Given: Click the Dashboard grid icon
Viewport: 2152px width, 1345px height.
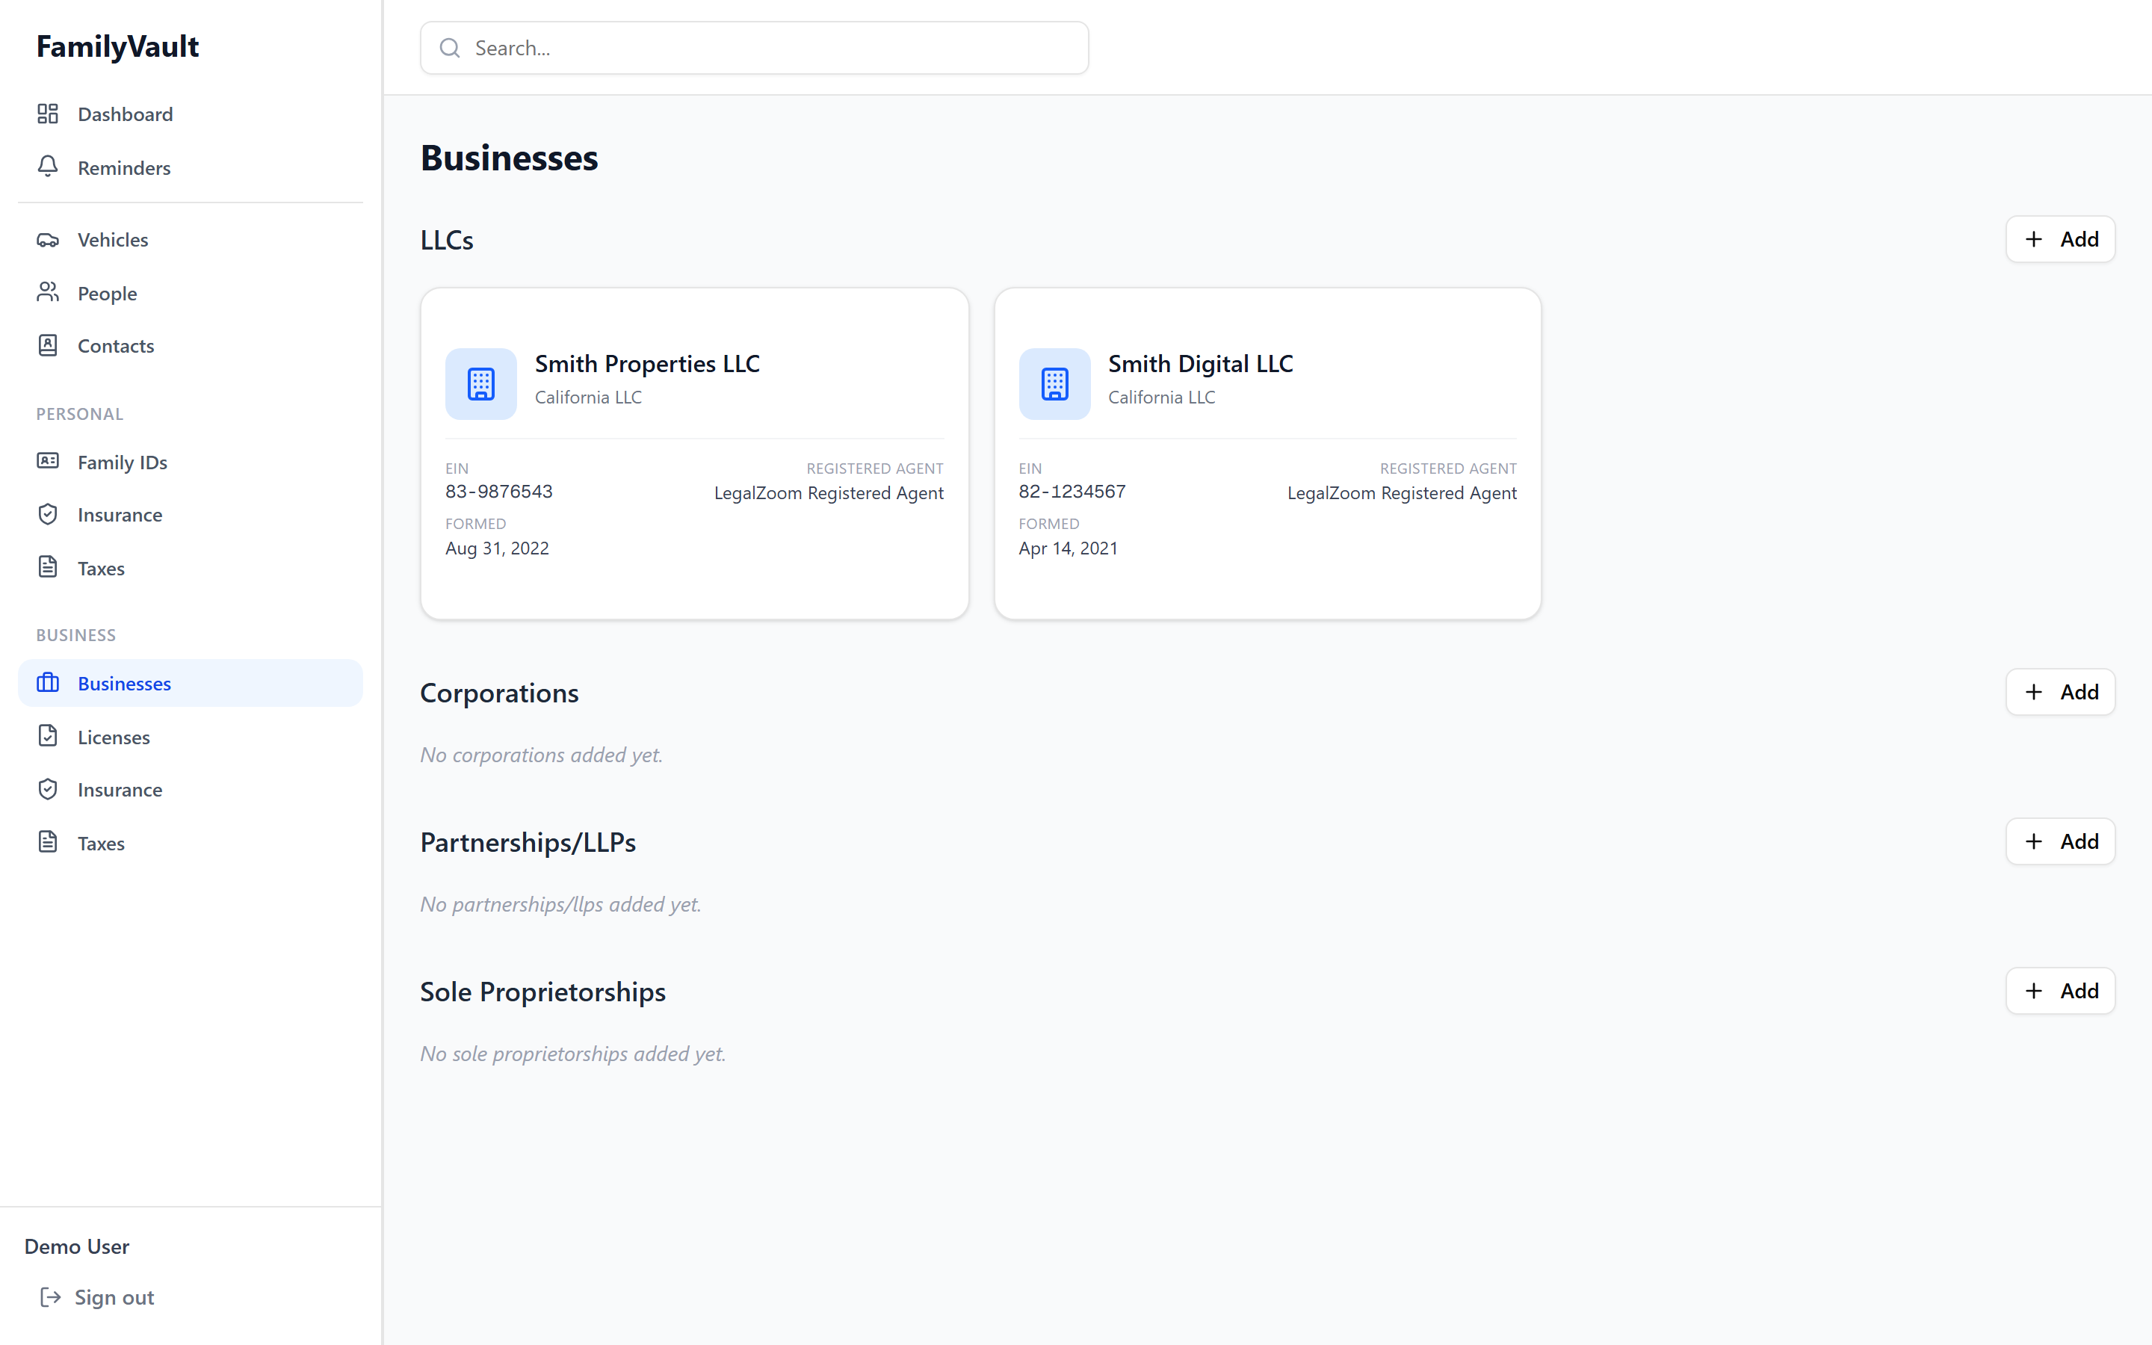Looking at the screenshot, I should click(48, 114).
